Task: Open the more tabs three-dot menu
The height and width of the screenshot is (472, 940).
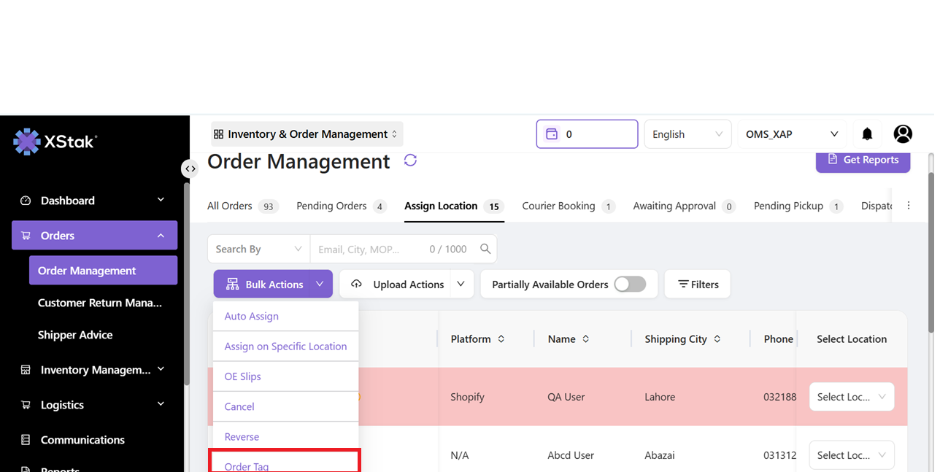Action: click(909, 206)
